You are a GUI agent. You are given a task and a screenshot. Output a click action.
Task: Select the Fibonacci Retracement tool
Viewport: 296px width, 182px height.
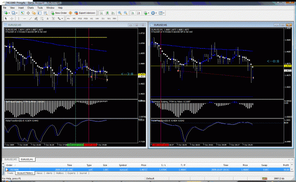click(x=42, y=18)
